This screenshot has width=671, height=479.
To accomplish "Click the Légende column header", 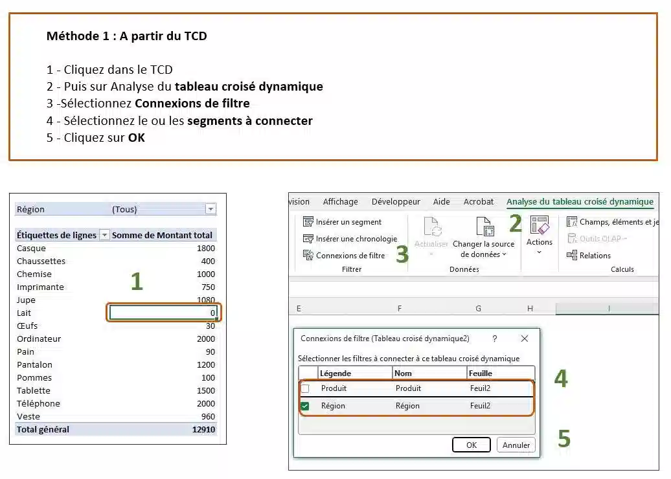I will point(355,373).
